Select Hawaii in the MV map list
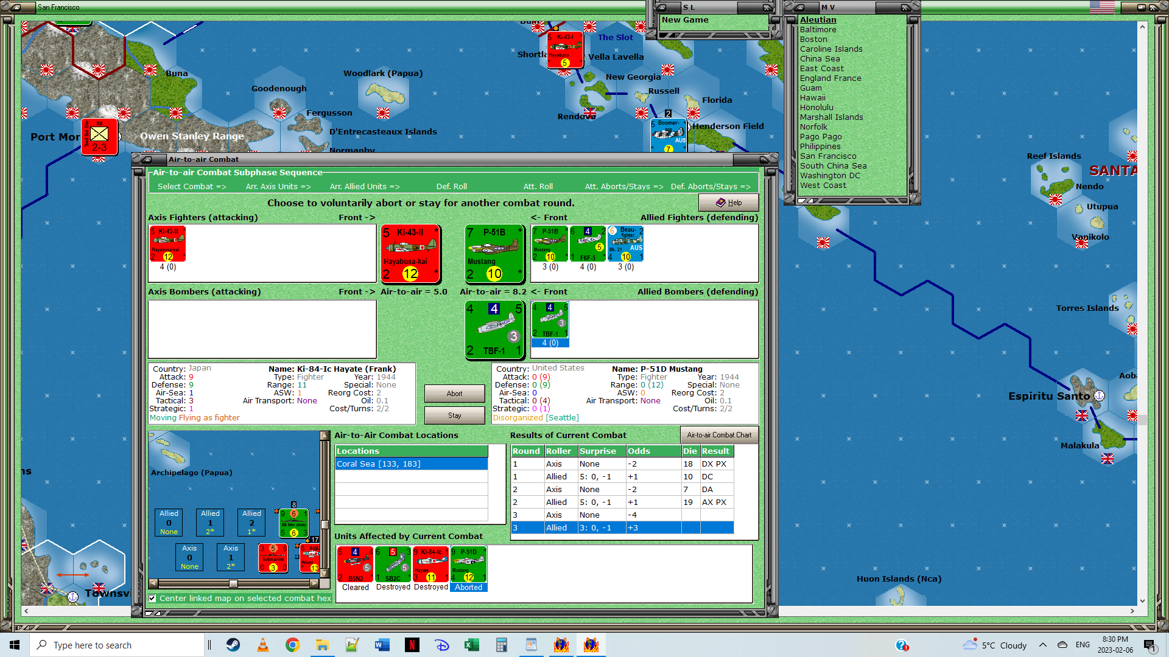The width and height of the screenshot is (1169, 657). point(812,97)
